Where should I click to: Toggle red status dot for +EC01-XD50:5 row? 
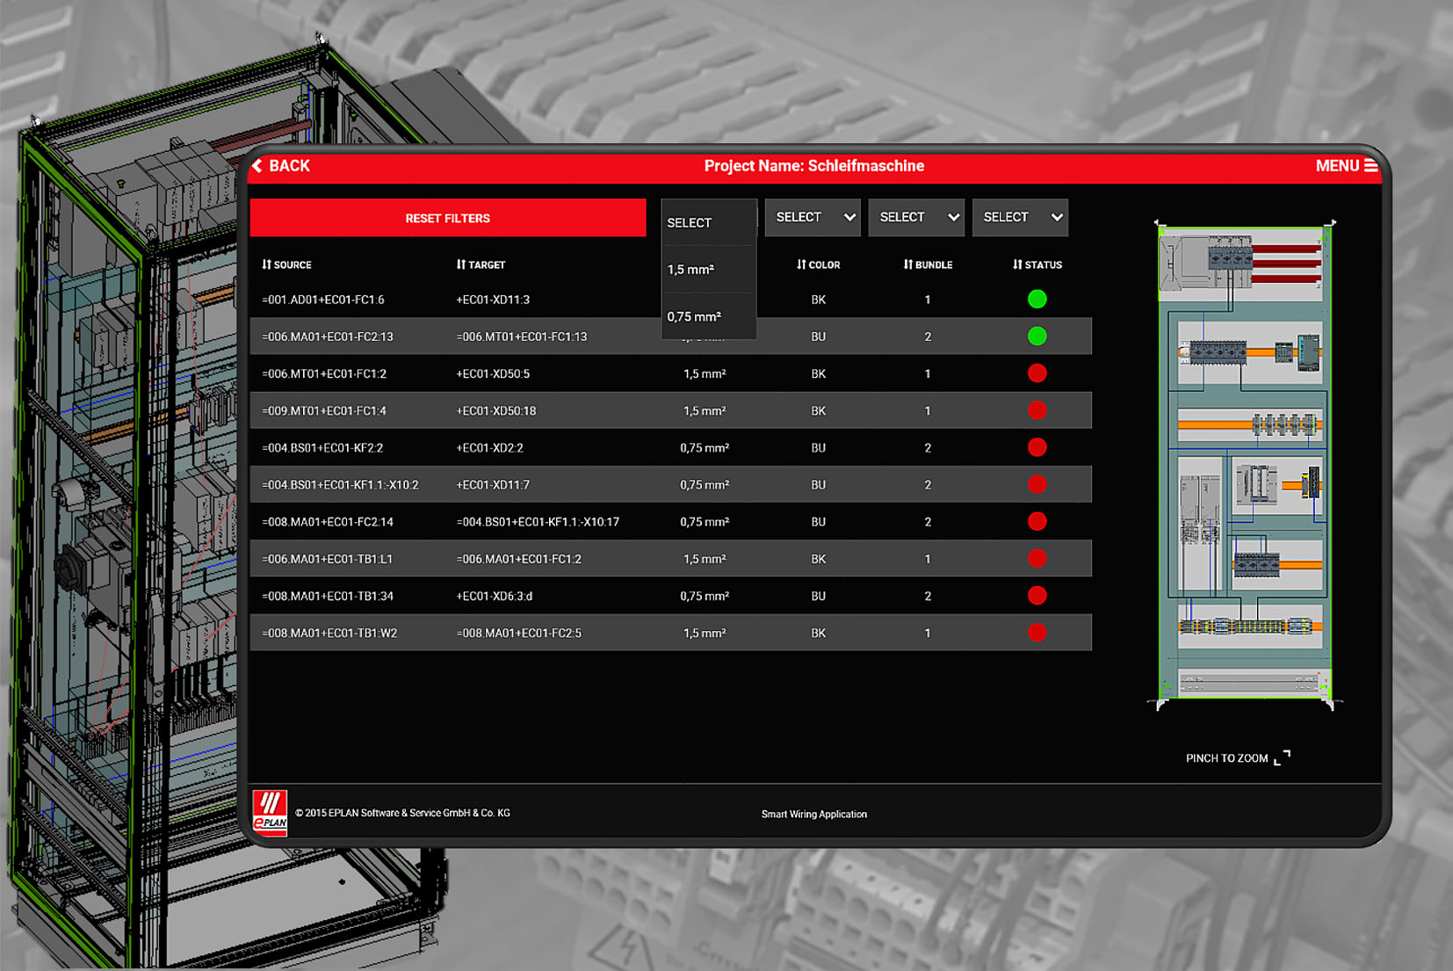(x=1037, y=373)
